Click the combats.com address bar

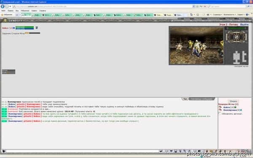(103, 6)
